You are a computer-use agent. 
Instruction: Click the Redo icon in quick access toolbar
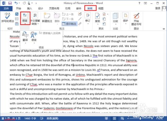coord(24,3)
